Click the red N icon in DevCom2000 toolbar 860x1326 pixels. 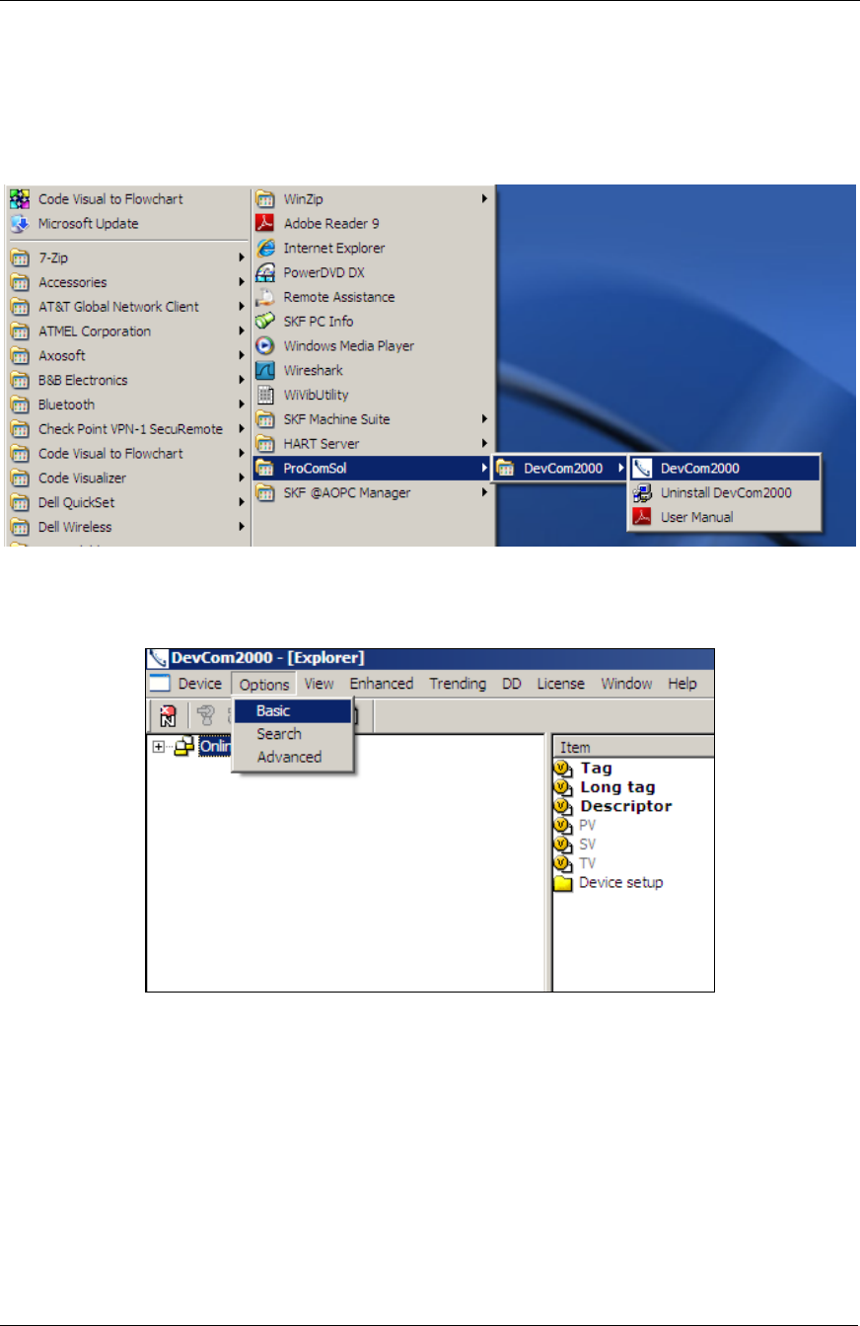tap(168, 715)
